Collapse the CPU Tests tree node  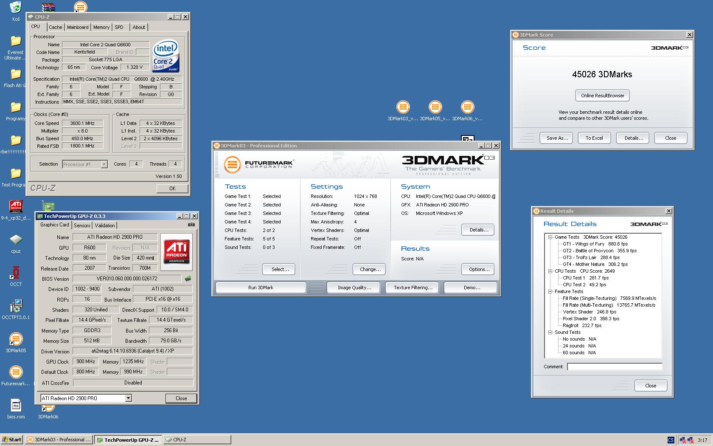click(x=550, y=271)
